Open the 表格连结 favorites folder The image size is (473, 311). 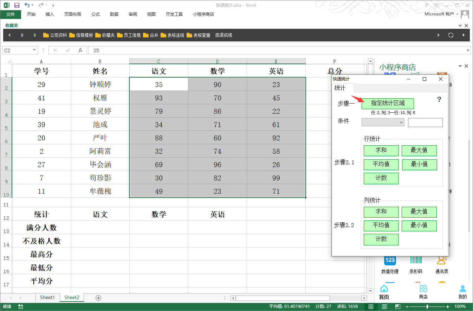[172, 35]
